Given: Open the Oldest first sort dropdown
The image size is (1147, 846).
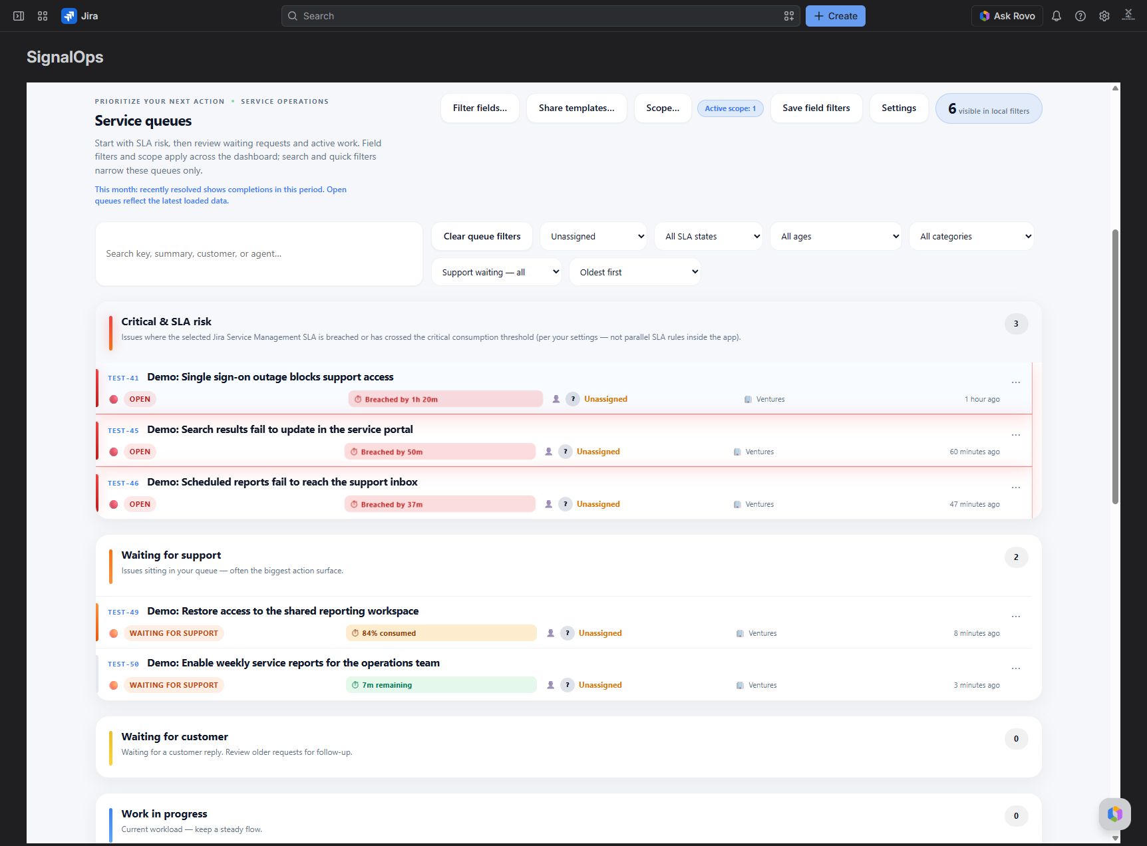Looking at the screenshot, I should (635, 272).
